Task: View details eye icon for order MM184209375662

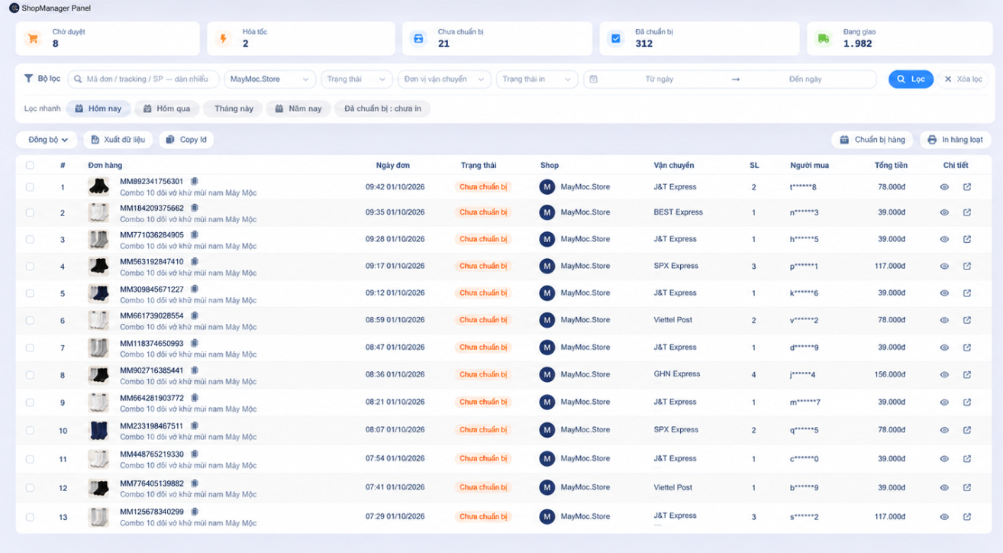Action: (944, 213)
